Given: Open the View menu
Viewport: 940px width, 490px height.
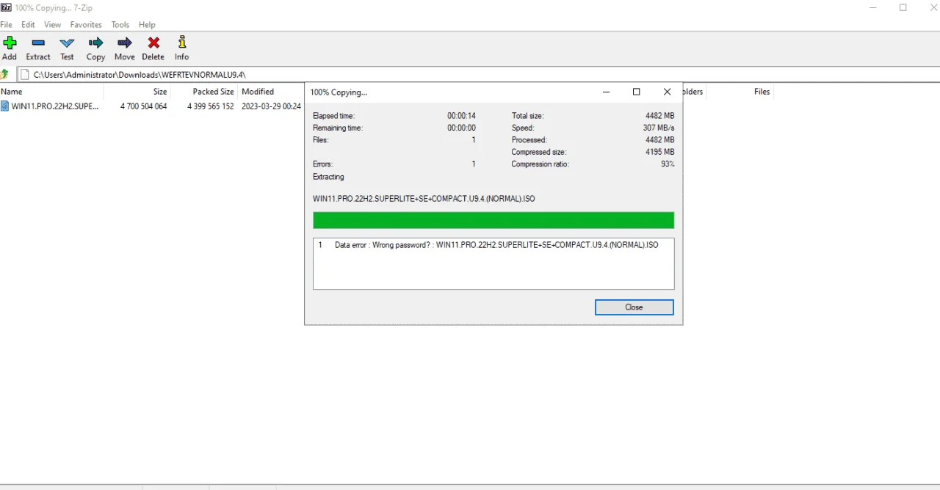Looking at the screenshot, I should (x=52, y=24).
